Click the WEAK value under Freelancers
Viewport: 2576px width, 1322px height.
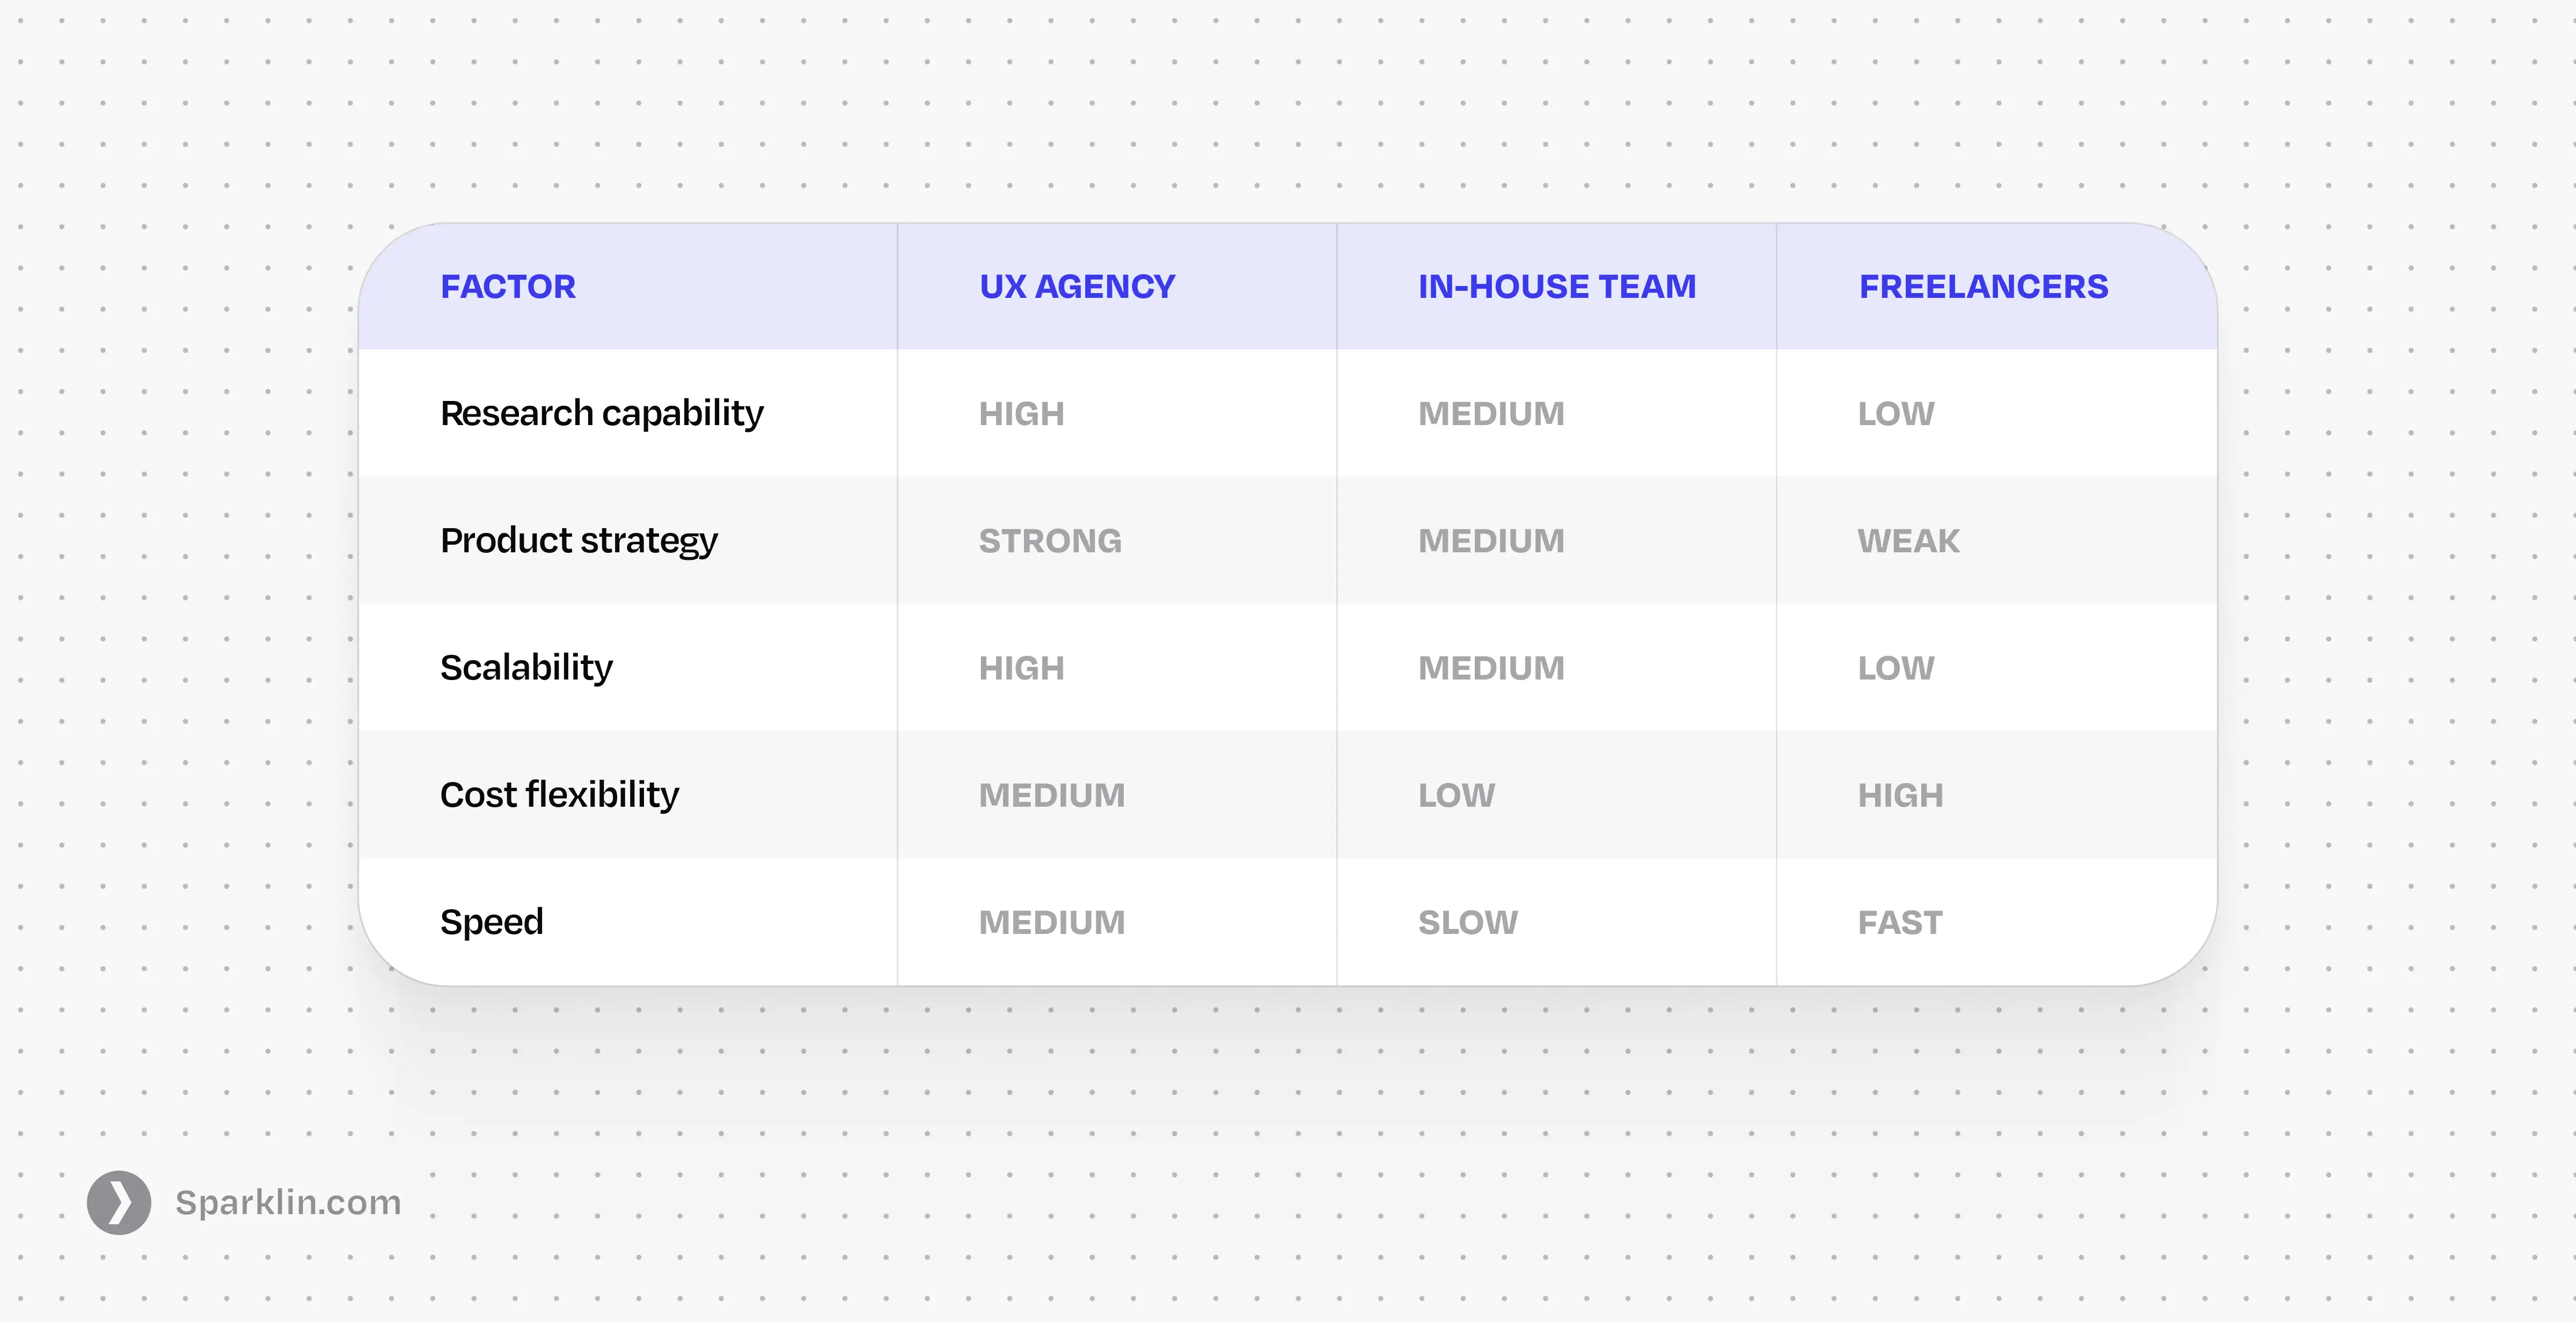pyautogui.click(x=1909, y=541)
